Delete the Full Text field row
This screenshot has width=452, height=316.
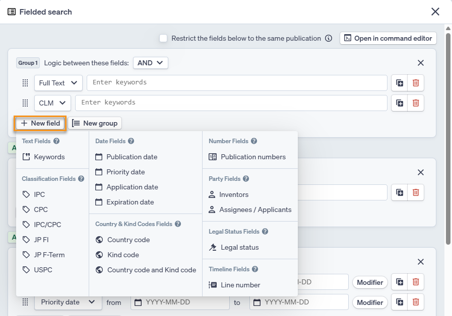point(416,83)
